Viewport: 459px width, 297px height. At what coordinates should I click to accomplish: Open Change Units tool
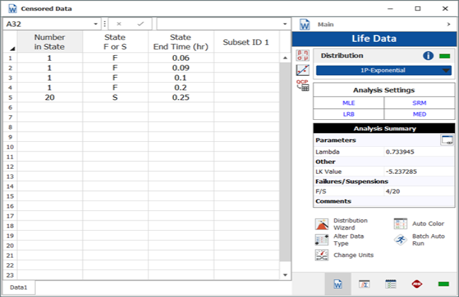(x=322, y=255)
